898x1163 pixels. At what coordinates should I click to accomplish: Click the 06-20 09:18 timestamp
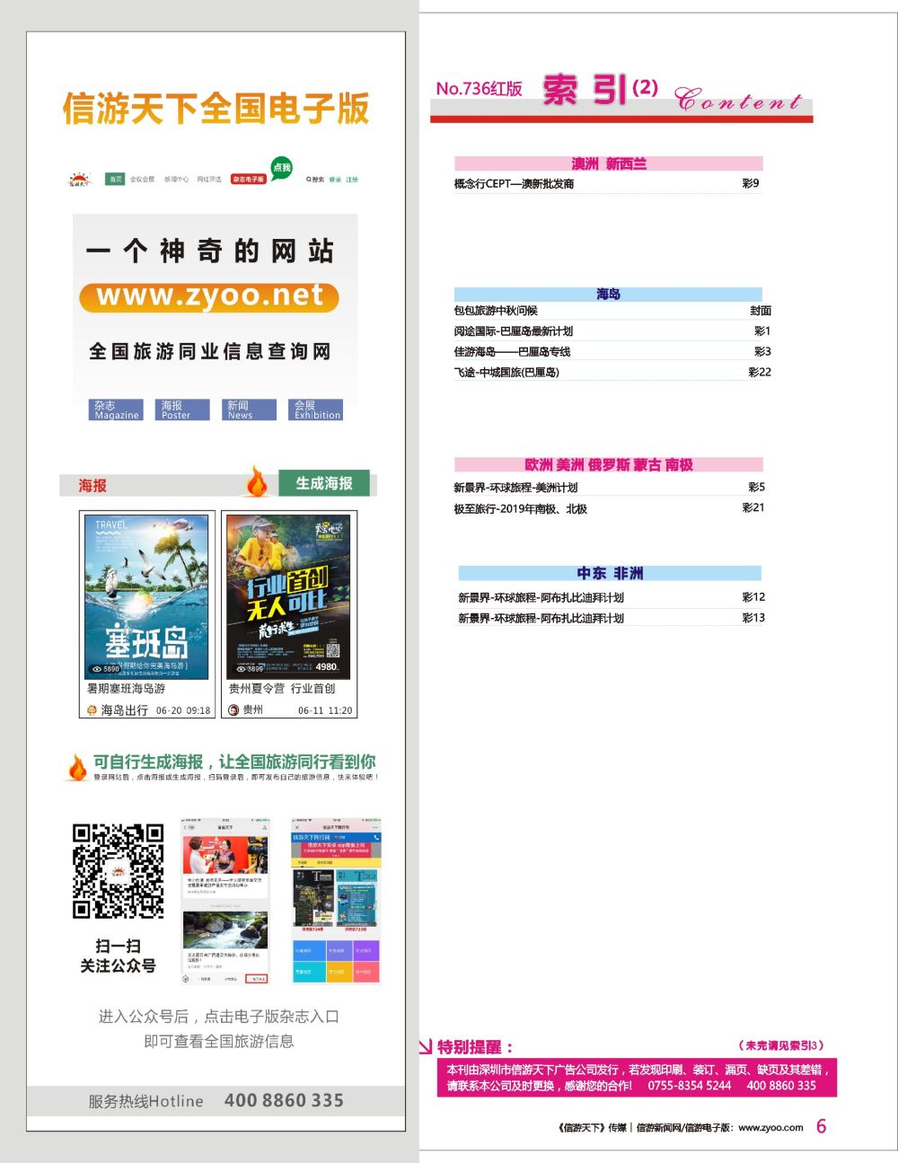tap(183, 710)
